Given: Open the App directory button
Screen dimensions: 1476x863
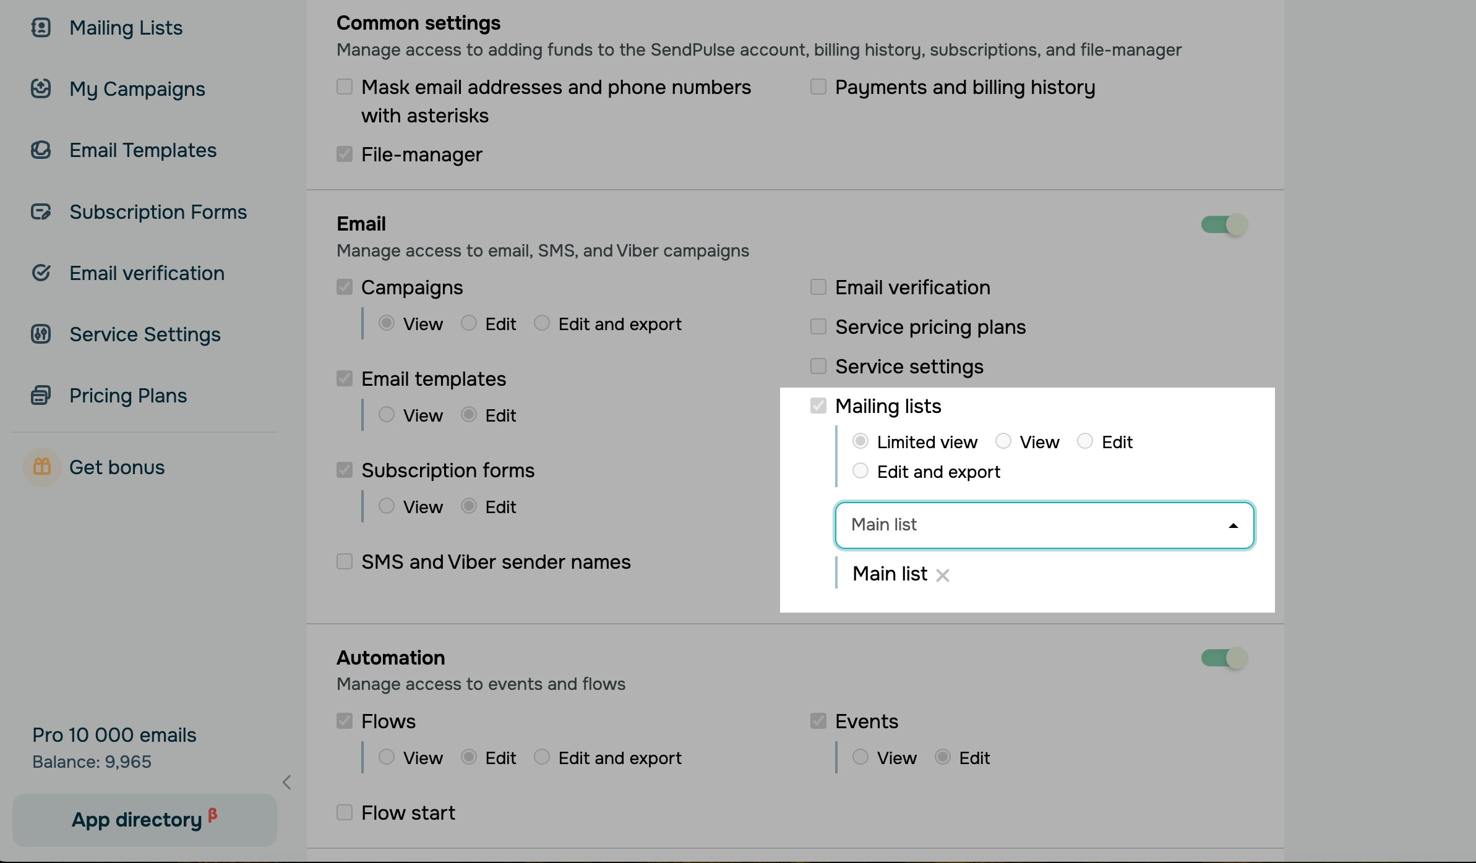Looking at the screenshot, I should tap(144, 820).
